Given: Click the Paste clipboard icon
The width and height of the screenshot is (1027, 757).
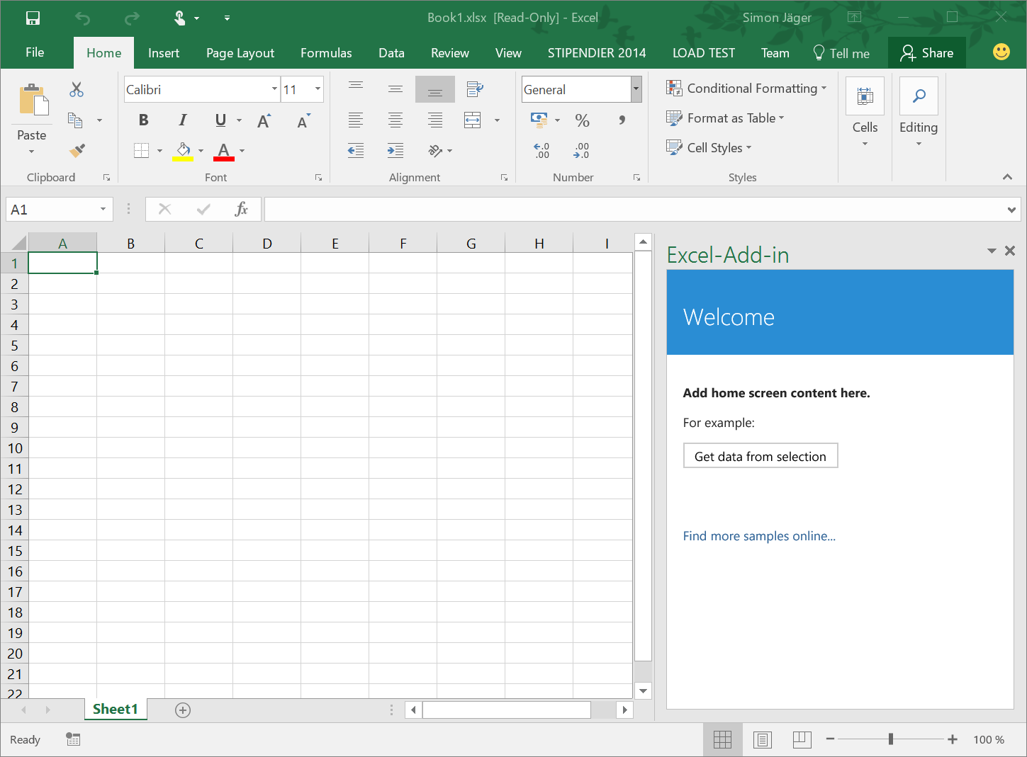Looking at the screenshot, I should click(33, 100).
